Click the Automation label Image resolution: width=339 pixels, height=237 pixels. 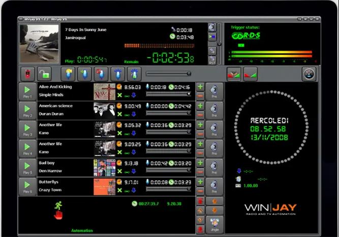coord(82,230)
